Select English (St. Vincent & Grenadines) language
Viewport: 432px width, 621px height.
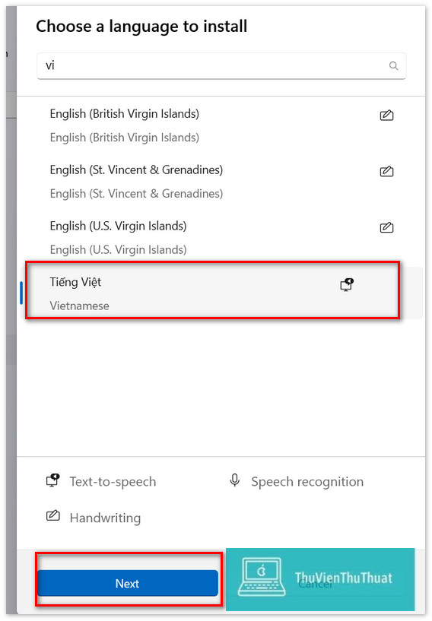[221, 182]
